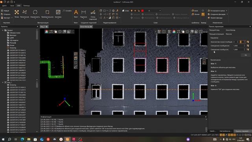Viewport: 252px width, 142px height.
Task: Switch to the Свойства bottom tab
Action: point(213,131)
